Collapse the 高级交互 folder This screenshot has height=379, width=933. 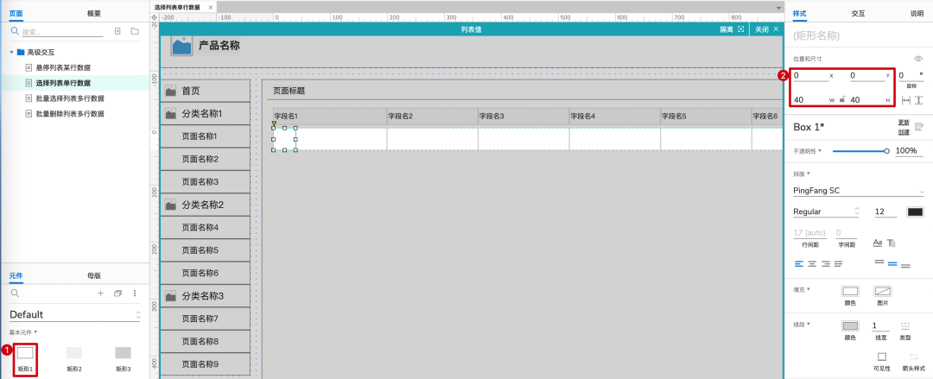(x=12, y=53)
